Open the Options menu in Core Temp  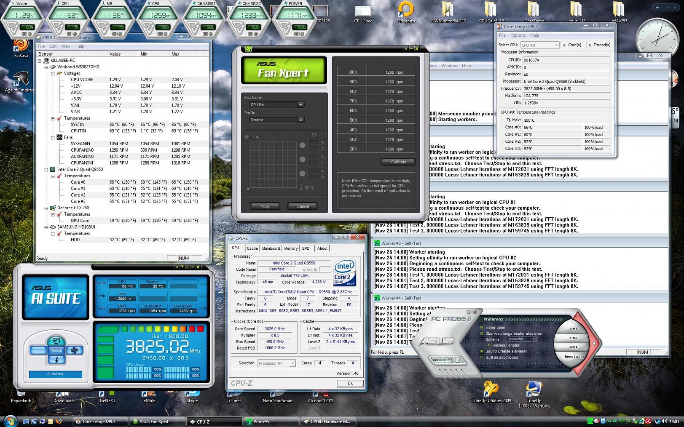pos(518,35)
